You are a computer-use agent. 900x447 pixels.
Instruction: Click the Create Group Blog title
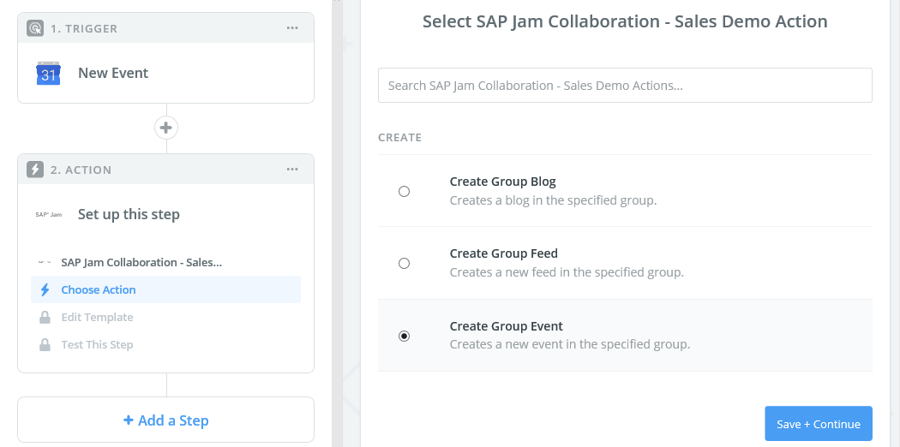pyautogui.click(x=503, y=182)
